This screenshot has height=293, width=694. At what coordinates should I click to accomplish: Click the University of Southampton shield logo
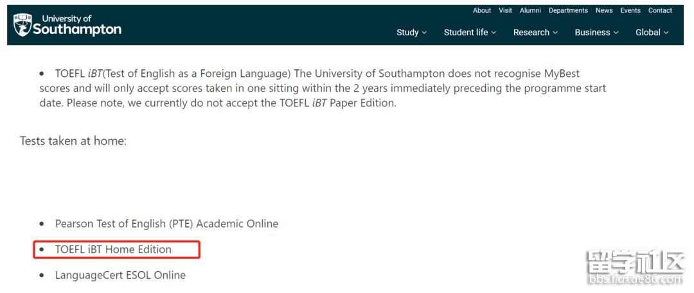click(x=22, y=25)
